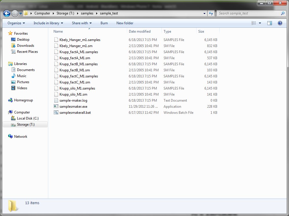Image resolution: width=289 pixels, height=216 pixels.
Task: Select Krupp_silo_M1.sm file
Action: pos(73,94)
